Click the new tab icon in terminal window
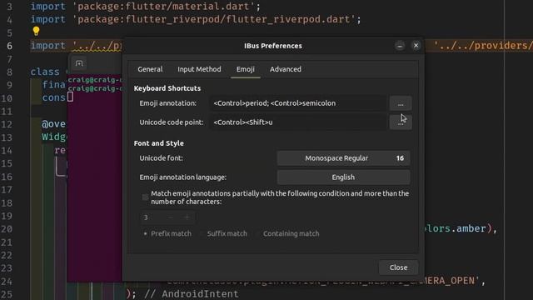 coord(79,63)
